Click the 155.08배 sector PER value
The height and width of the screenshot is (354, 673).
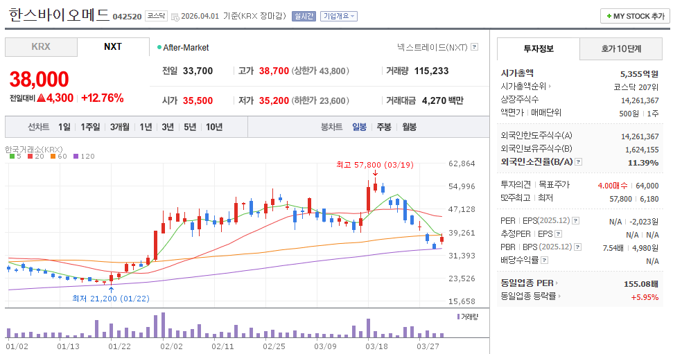tap(641, 284)
